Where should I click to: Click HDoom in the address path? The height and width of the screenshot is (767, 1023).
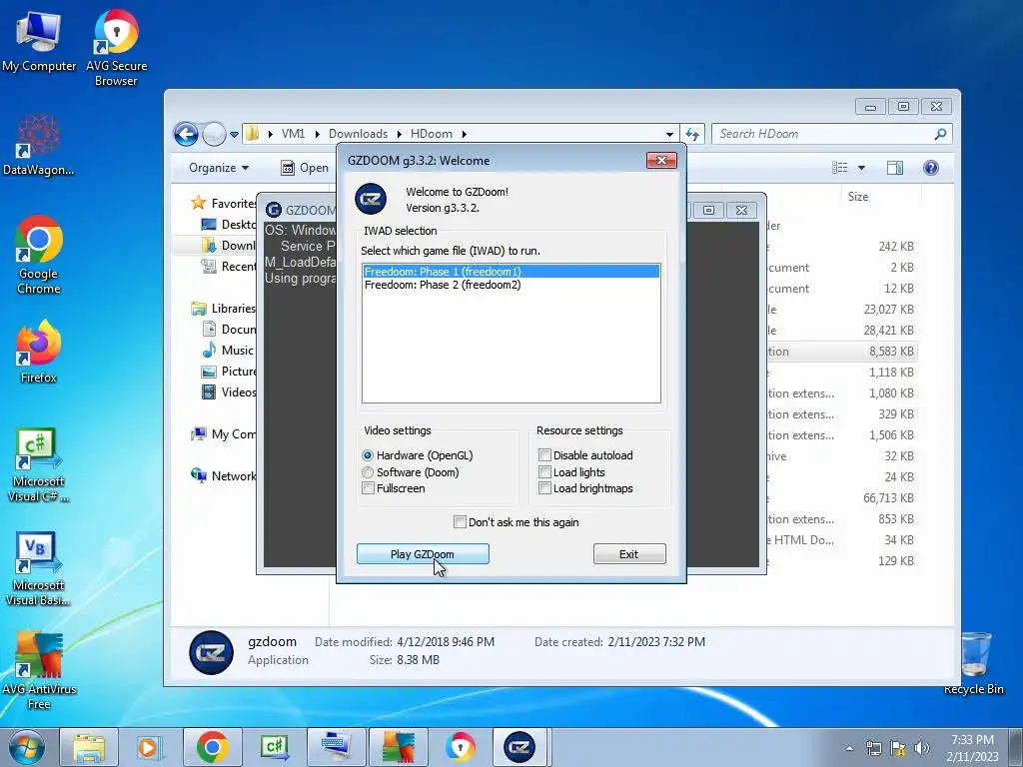pos(432,134)
